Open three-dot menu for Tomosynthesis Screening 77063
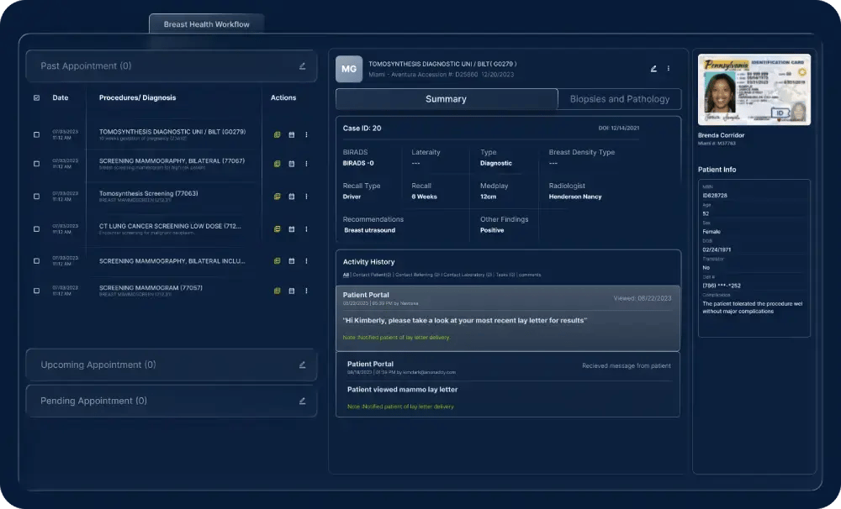 306,197
